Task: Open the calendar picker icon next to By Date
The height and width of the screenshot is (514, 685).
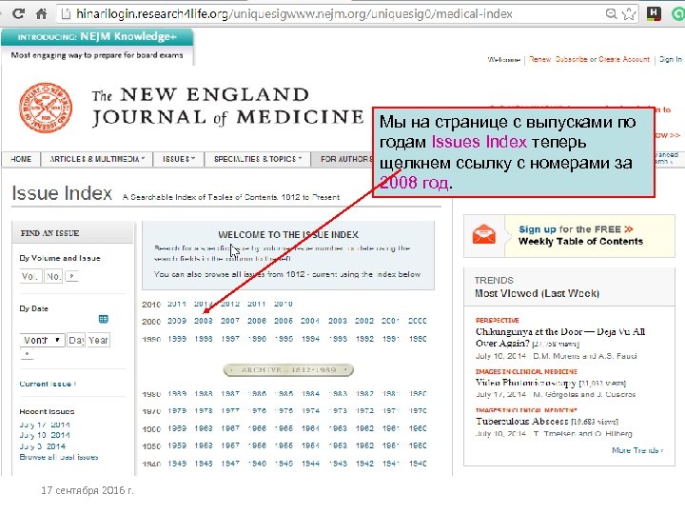Action: coord(103,319)
